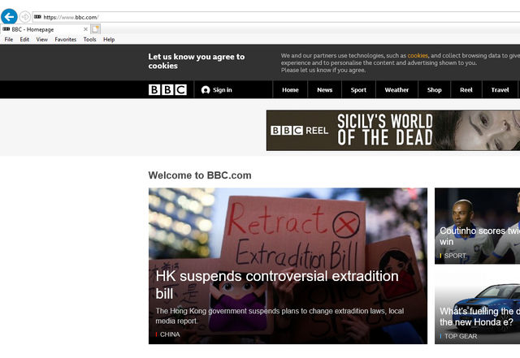Screen dimensions: 520x358
Task: Click the browser back arrow button
Action: coord(10,16)
